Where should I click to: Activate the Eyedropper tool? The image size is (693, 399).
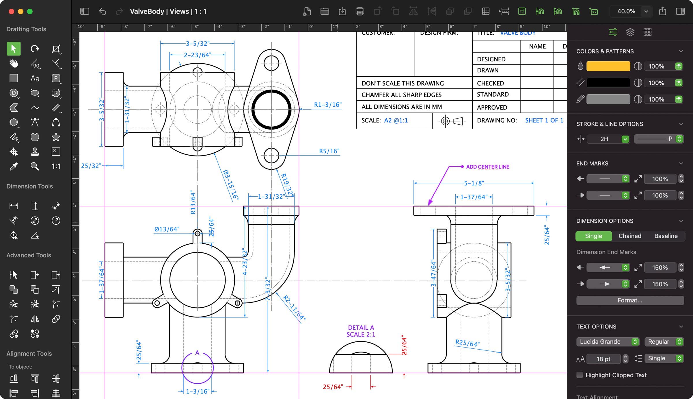pyautogui.click(x=14, y=166)
